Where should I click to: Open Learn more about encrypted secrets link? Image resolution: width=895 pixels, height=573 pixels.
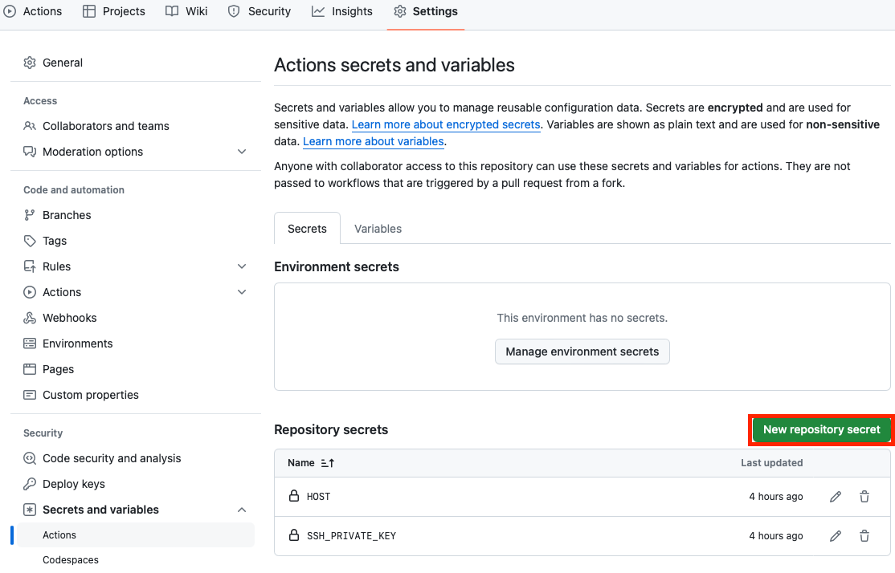tap(446, 124)
